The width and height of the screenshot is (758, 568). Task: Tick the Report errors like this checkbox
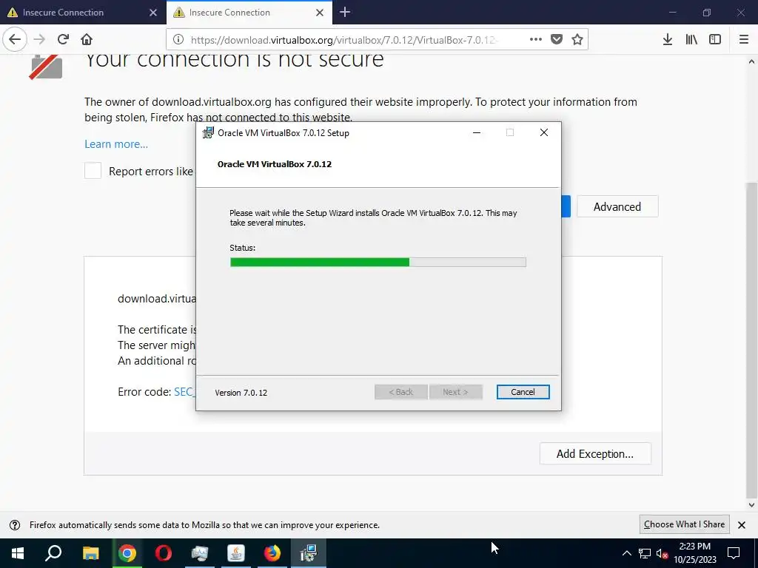coord(93,171)
